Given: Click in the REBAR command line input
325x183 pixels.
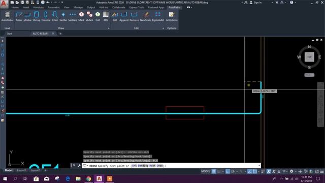Looking at the screenshot, I should pos(171,166).
